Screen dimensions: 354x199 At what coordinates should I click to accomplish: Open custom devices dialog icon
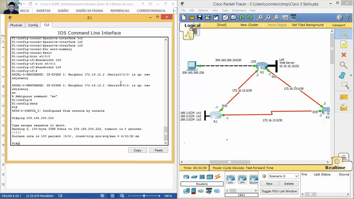[x=293, y=18]
